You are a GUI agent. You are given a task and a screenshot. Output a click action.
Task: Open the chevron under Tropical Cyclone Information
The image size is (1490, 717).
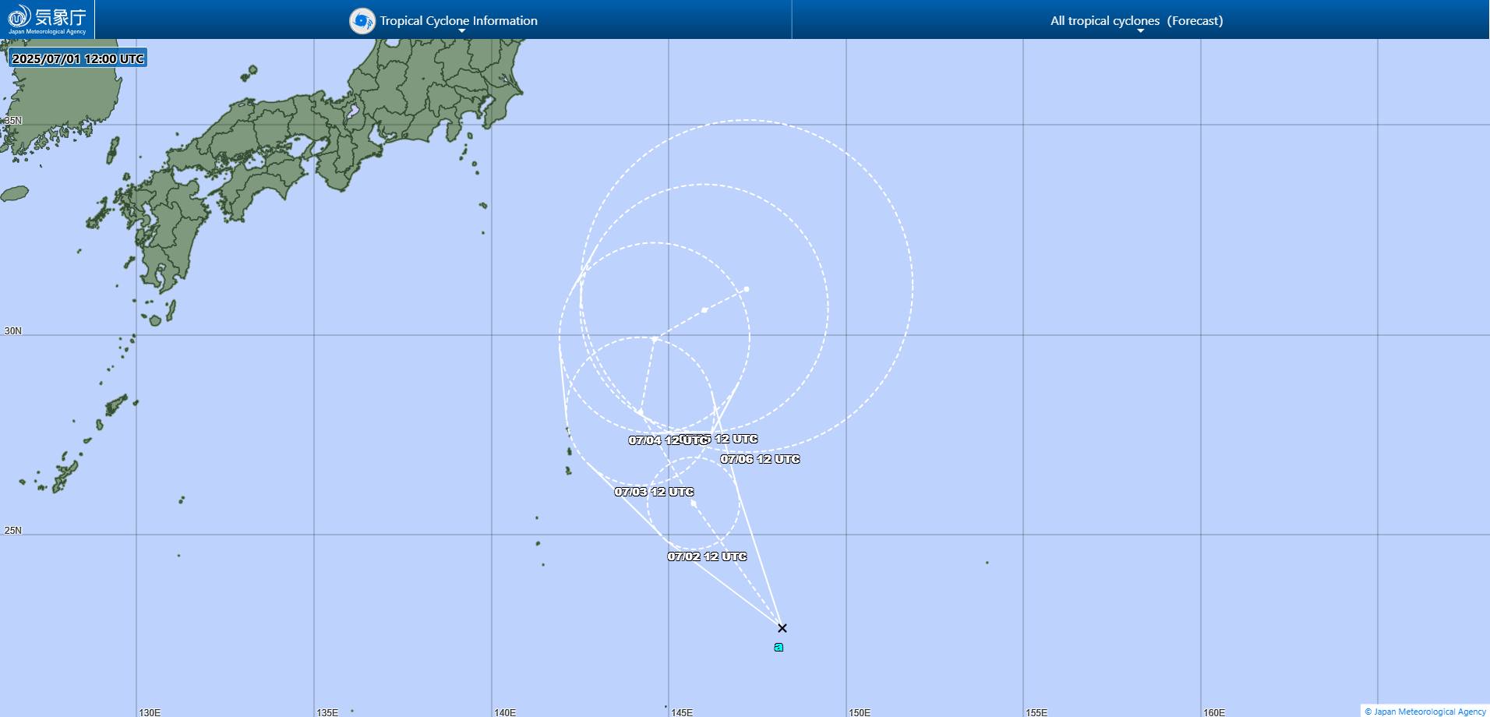pos(461,30)
